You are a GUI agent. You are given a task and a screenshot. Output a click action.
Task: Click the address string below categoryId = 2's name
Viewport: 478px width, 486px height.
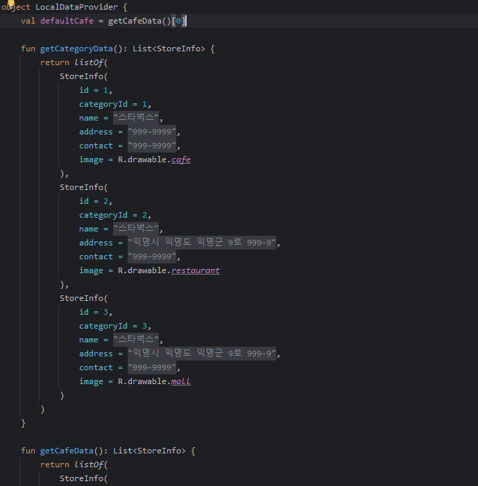(x=202, y=243)
